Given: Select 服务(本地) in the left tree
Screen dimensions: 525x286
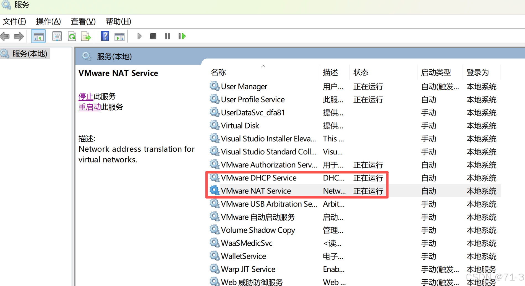Looking at the screenshot, I should (x=30, y=54).
